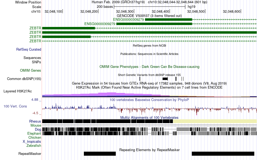Click the Common dbSNP(155) track label

(x=24, y=79)
